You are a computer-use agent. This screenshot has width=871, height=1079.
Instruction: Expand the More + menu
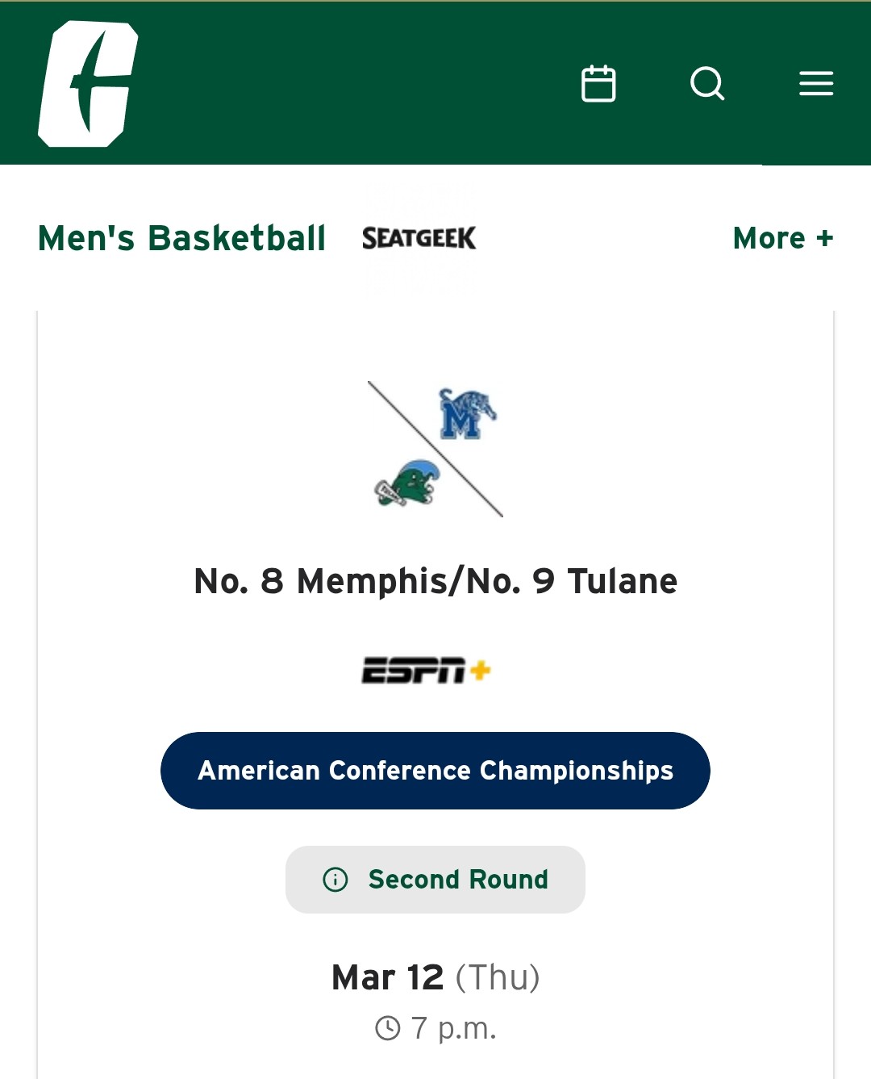[x=782, y=238]
